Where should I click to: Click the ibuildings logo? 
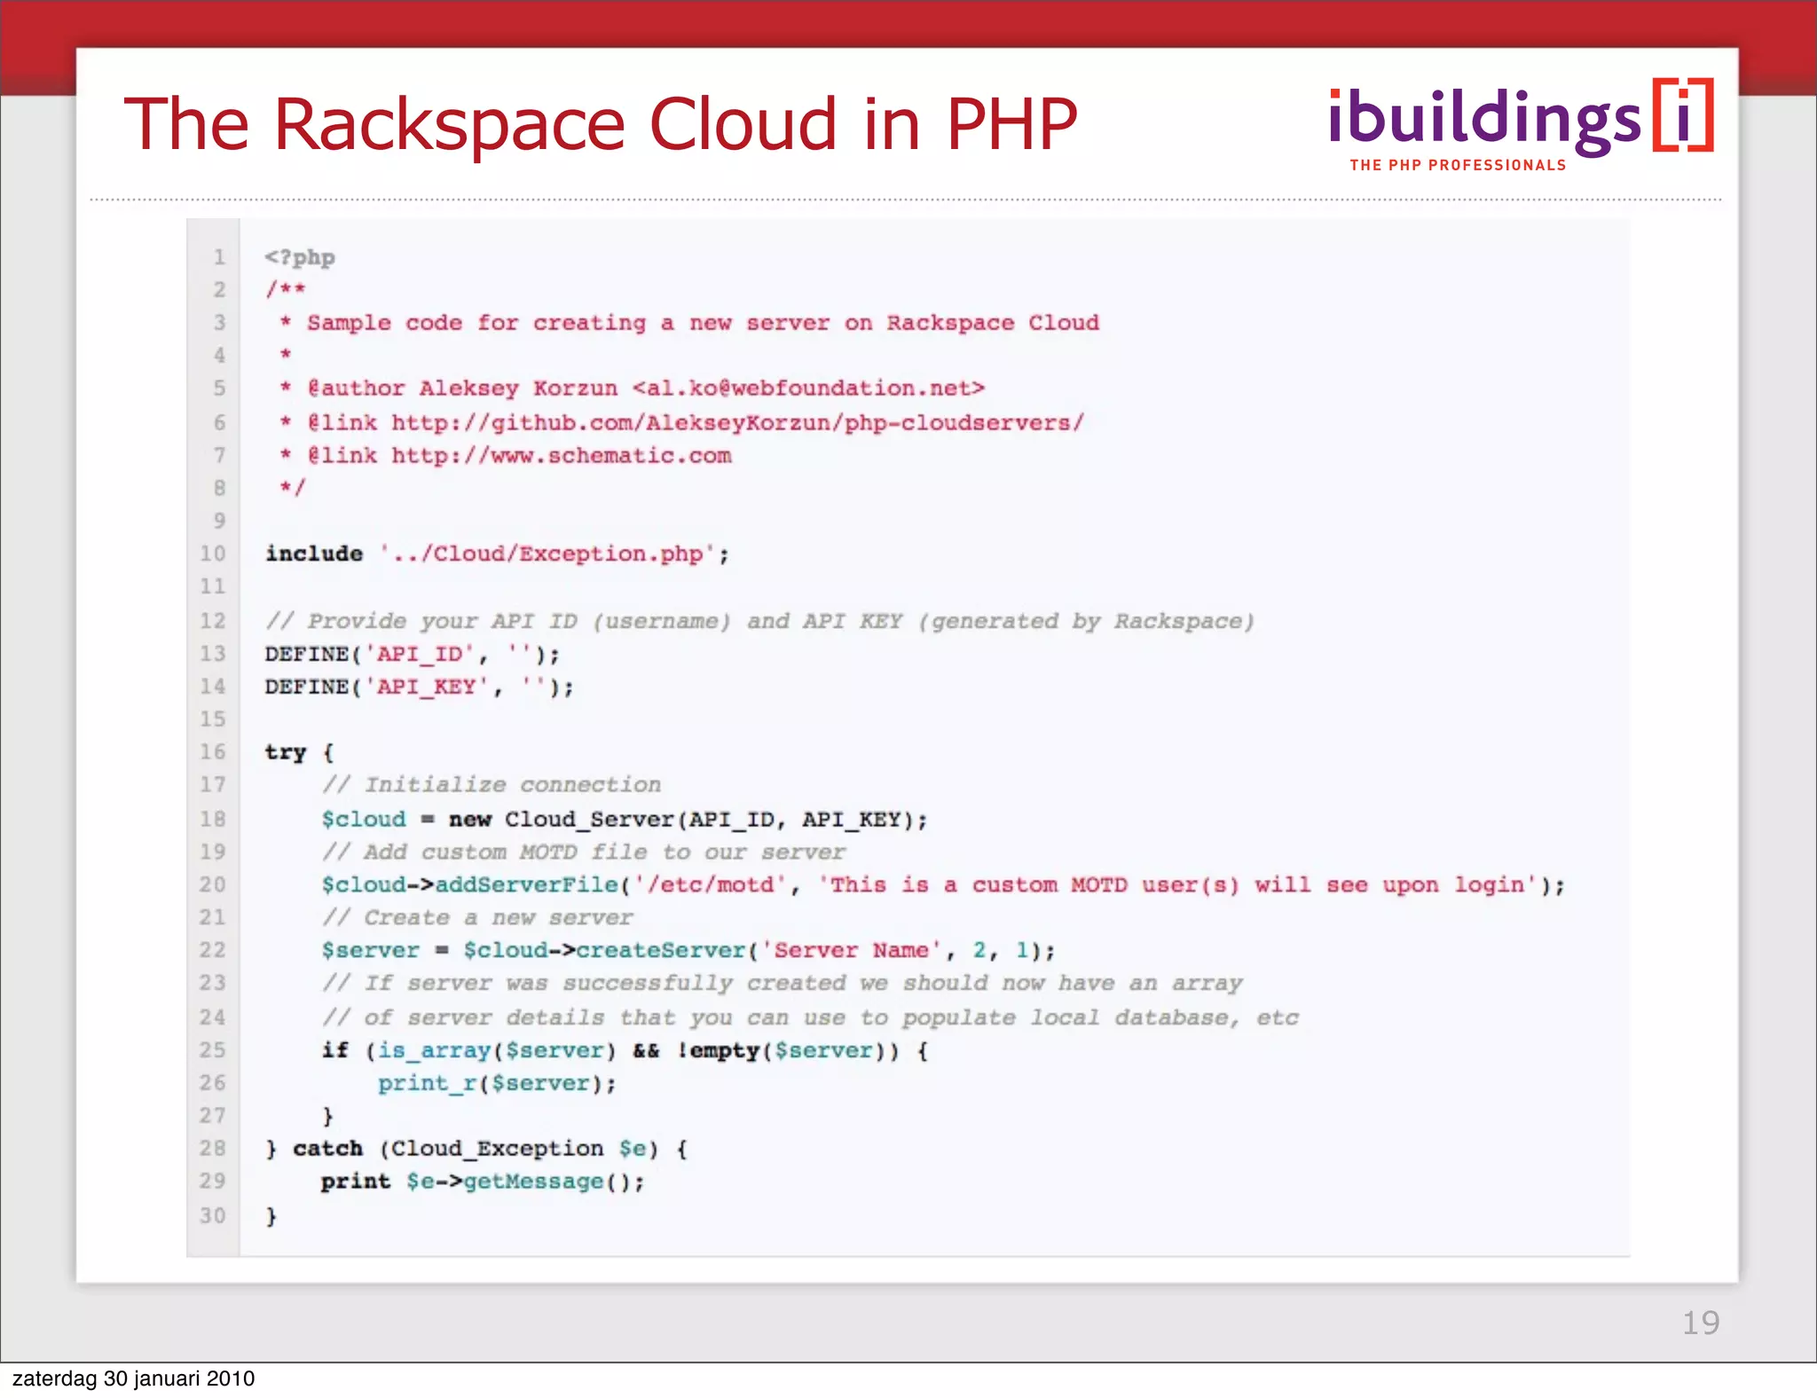pos(1521,119)
